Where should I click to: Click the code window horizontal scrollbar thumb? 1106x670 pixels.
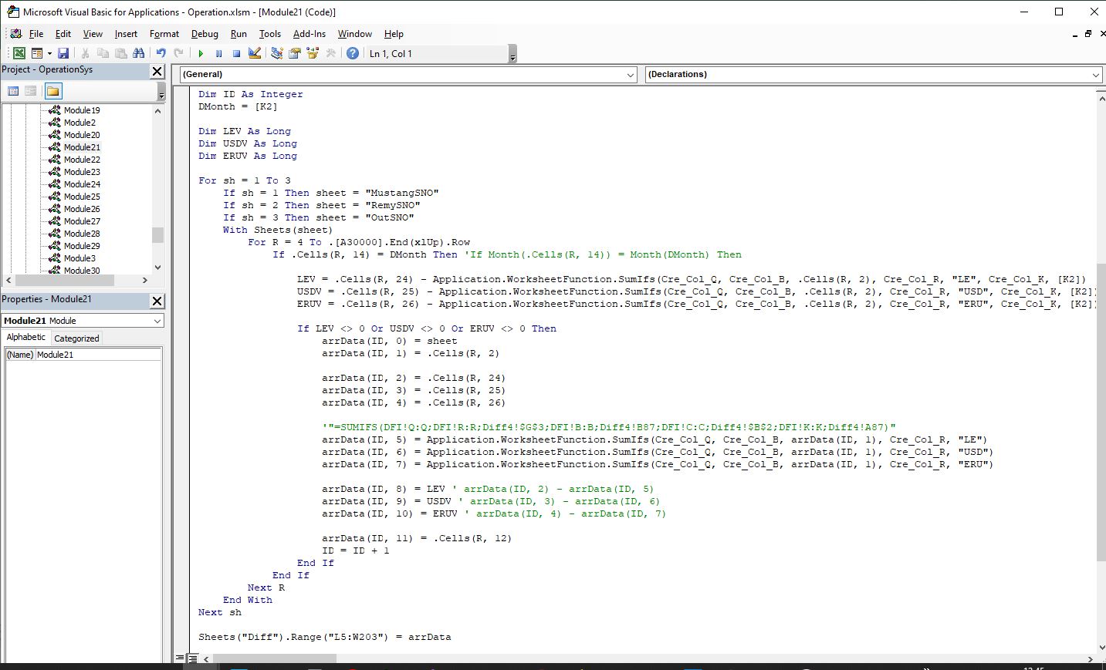pos(274,659)
